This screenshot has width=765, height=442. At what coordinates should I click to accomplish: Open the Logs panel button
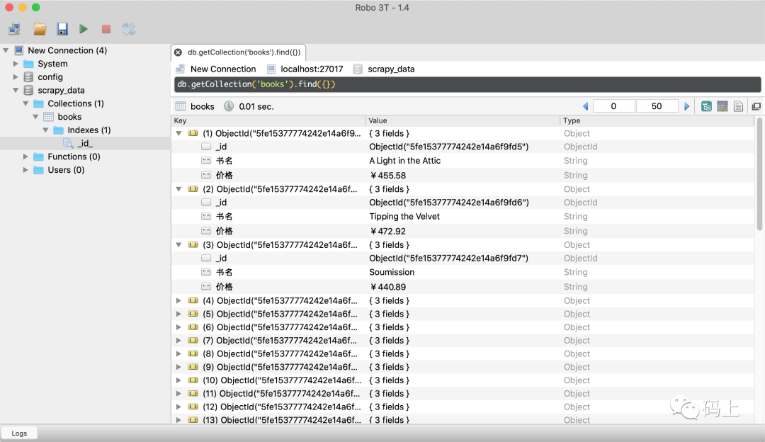(x=19, y=433)
